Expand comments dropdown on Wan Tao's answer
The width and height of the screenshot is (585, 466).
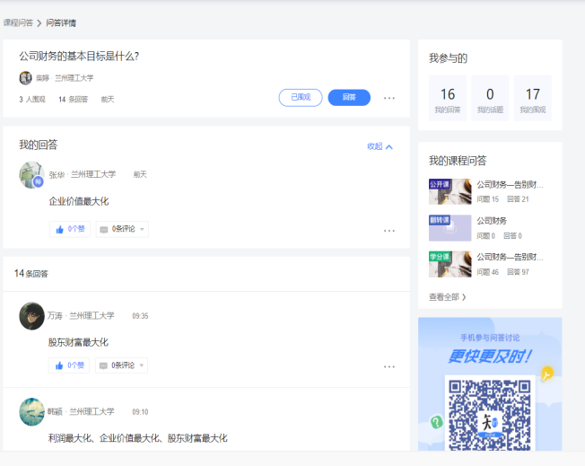pos(122,365)
